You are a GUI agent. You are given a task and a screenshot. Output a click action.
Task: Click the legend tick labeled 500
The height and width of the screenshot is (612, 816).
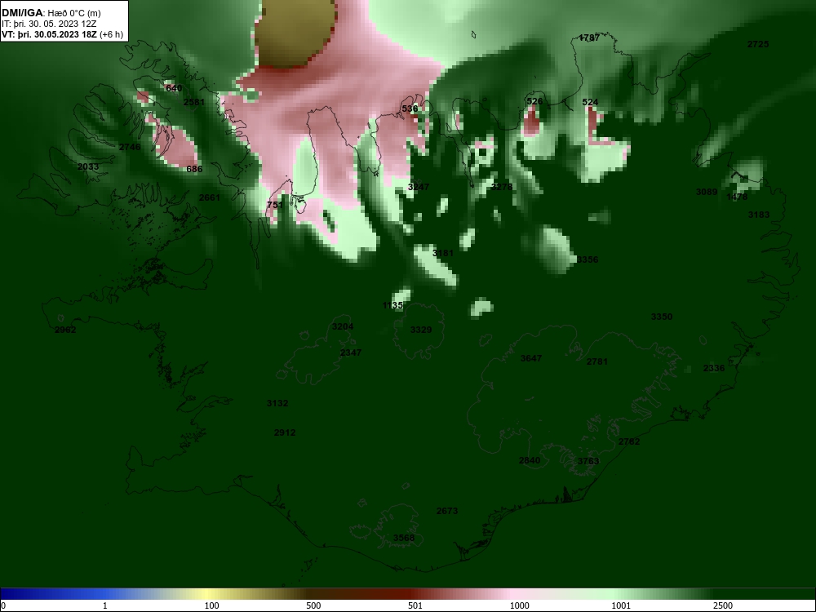click(313, 605)
